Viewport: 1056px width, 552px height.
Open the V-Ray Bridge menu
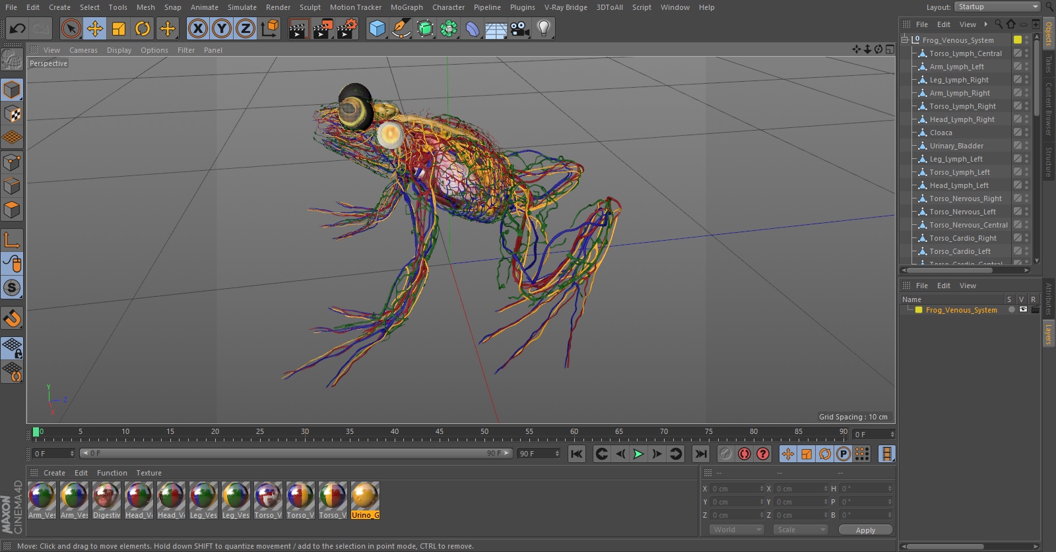(566, 7)
